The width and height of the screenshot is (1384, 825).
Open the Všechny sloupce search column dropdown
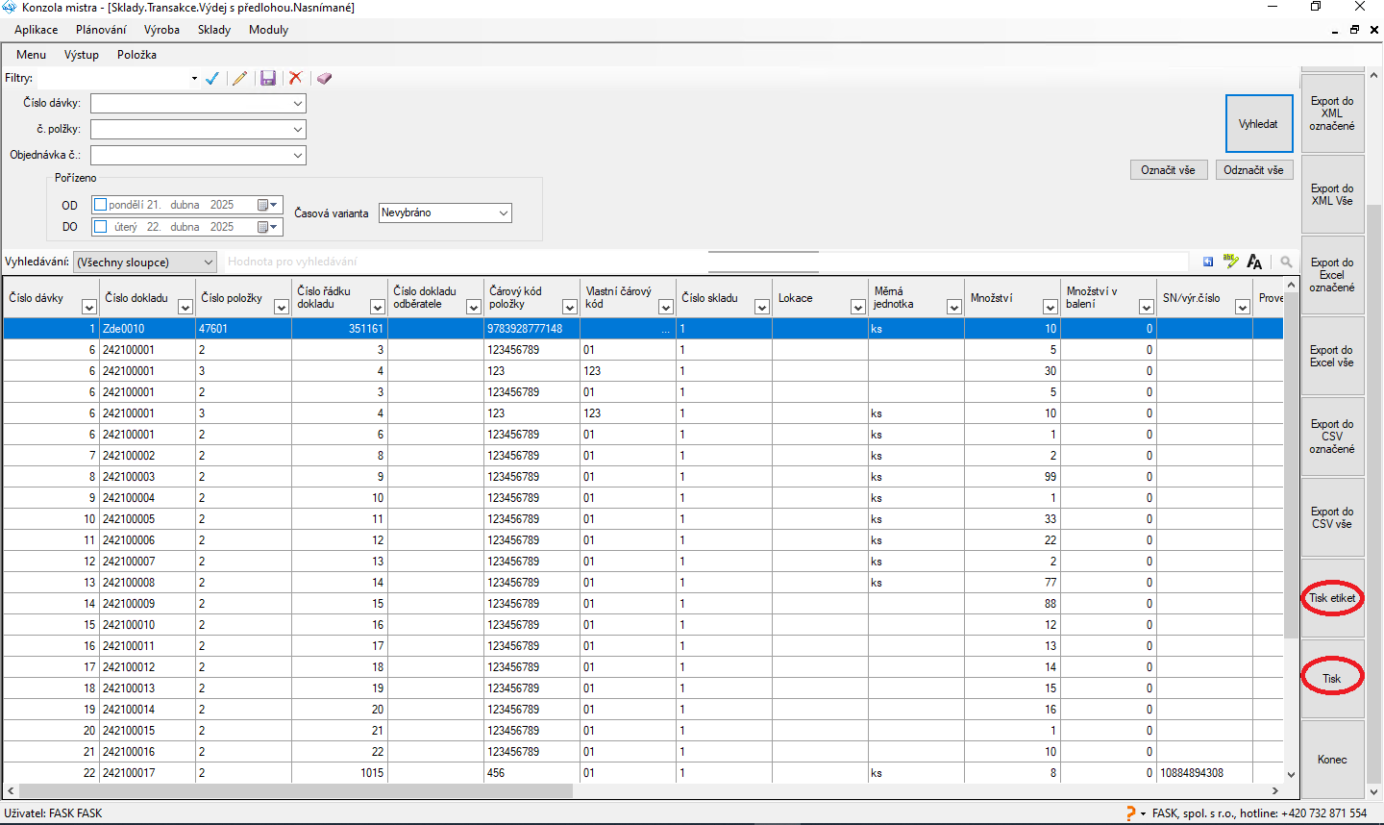(209, 262)
